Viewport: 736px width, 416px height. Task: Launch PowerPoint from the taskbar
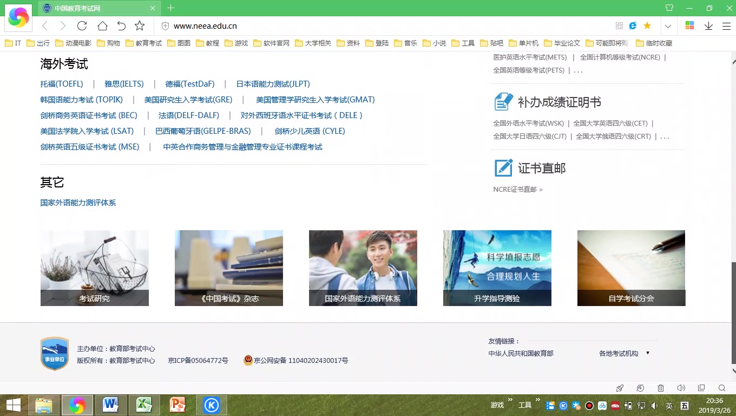pyautogui.click(x=178, y=405)
